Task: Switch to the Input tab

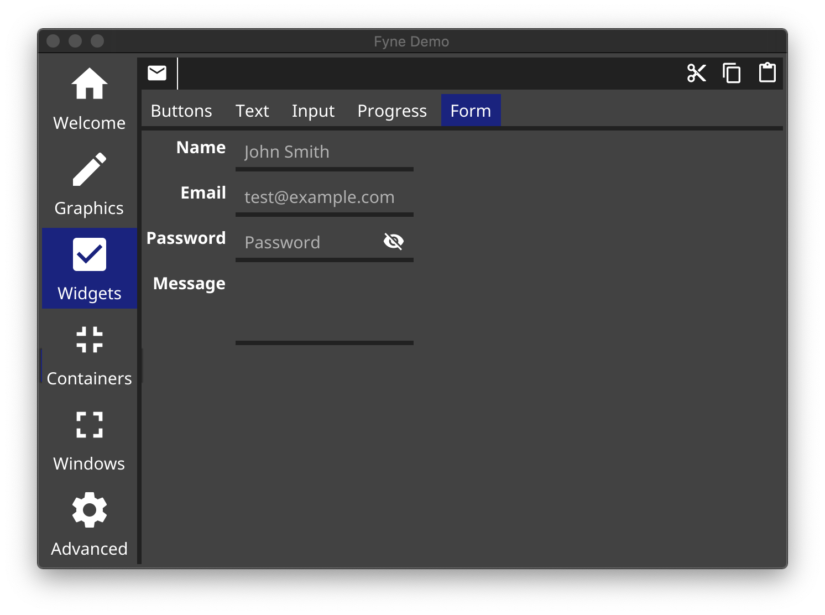Action: [x=312, y=110]
